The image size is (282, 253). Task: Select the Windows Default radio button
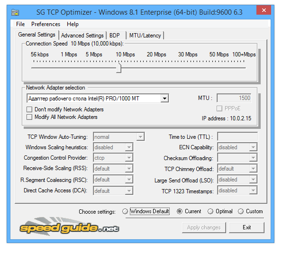coord(125,211)
